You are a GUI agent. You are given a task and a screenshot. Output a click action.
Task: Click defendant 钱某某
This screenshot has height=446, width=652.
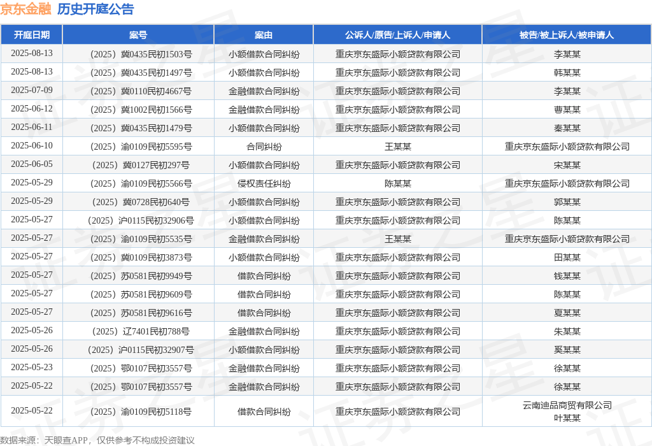point(567,276)
